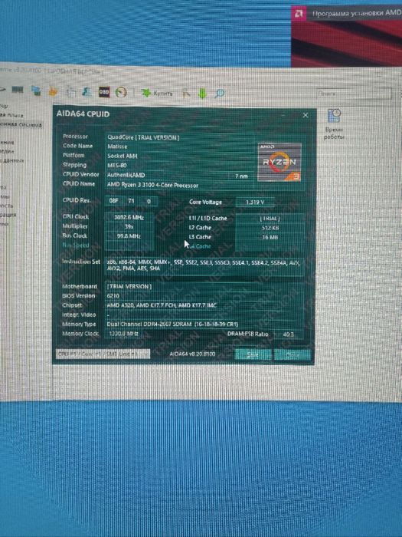Click the 6210 BIOS Version value
This screenshot has width=402, height=537.
[x=113, y=296]
